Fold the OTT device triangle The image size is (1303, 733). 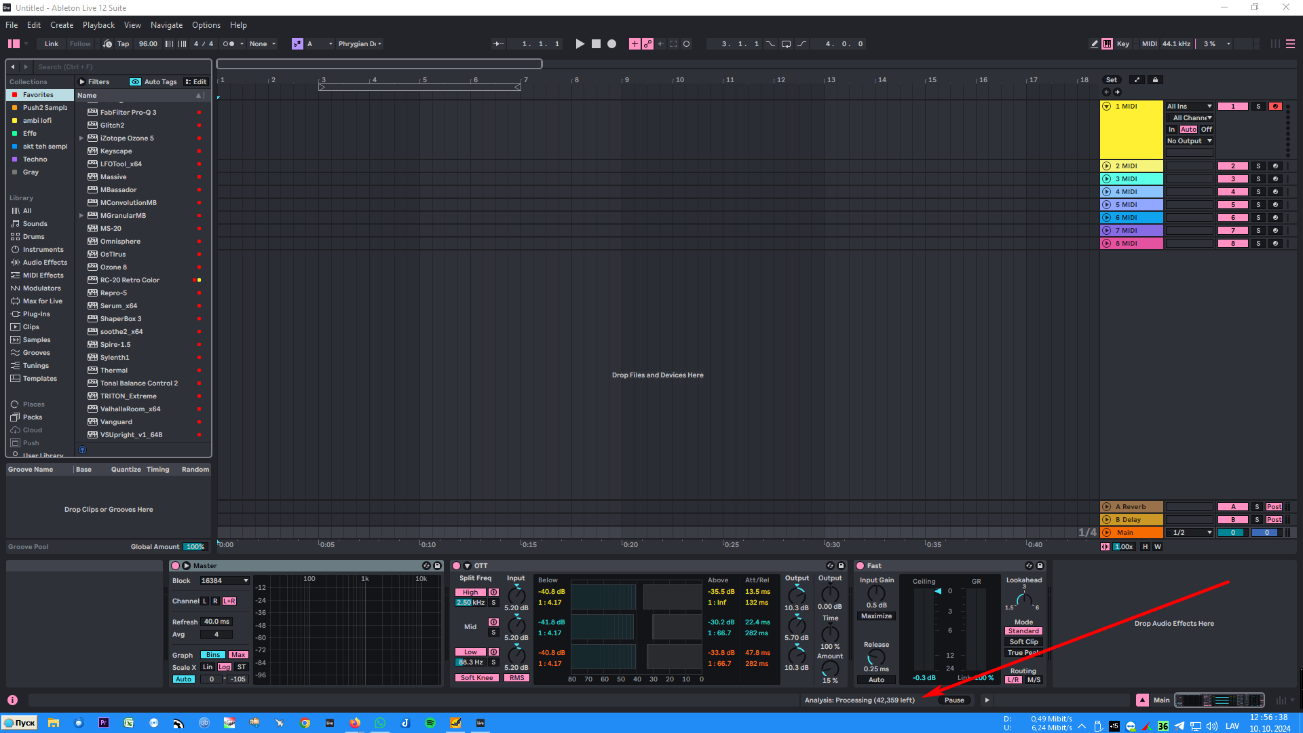click(467, 566)
